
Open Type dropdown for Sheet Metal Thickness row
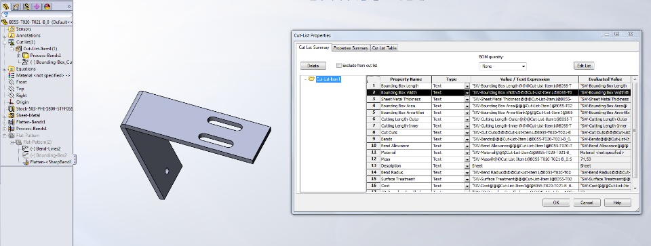[467, 99]
